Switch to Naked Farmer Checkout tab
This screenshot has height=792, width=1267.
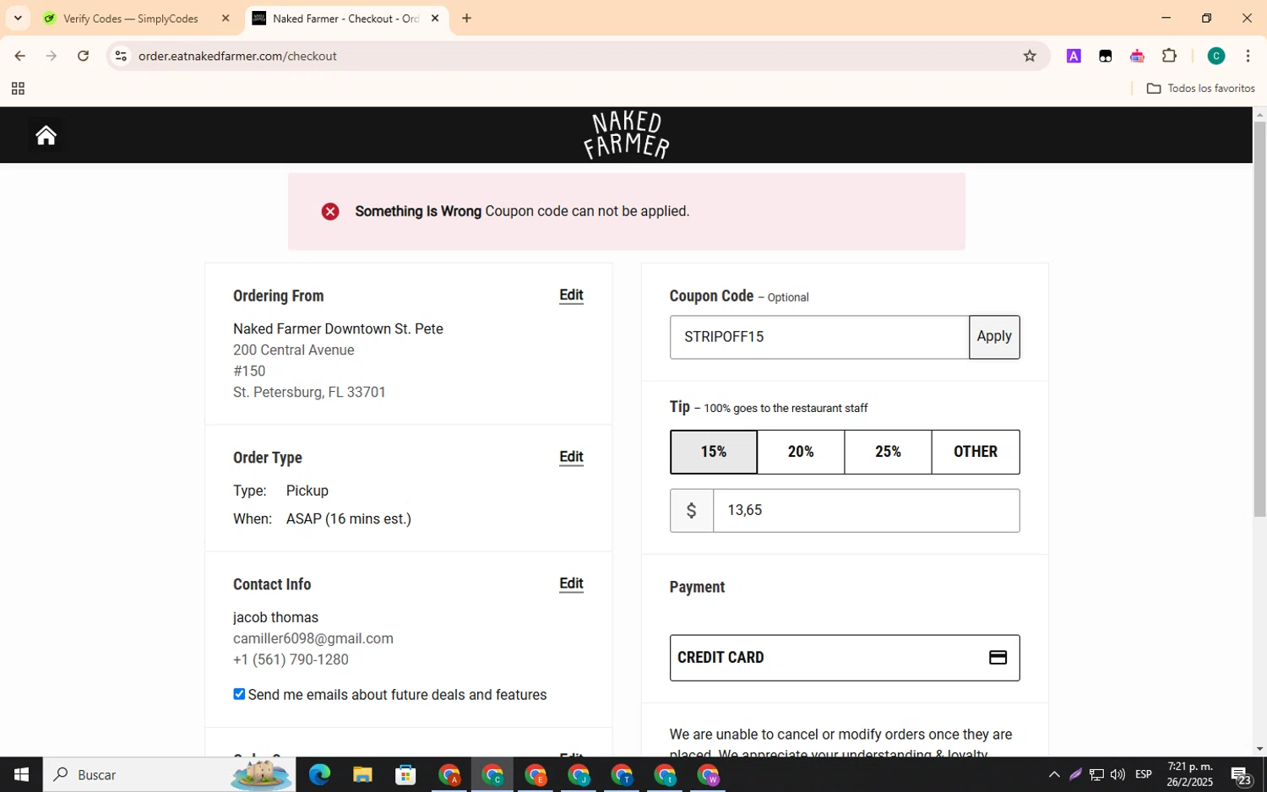pos(345,18)
